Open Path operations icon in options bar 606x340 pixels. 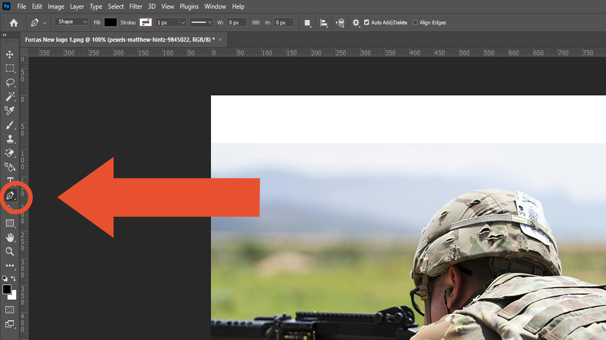[307, 23]
